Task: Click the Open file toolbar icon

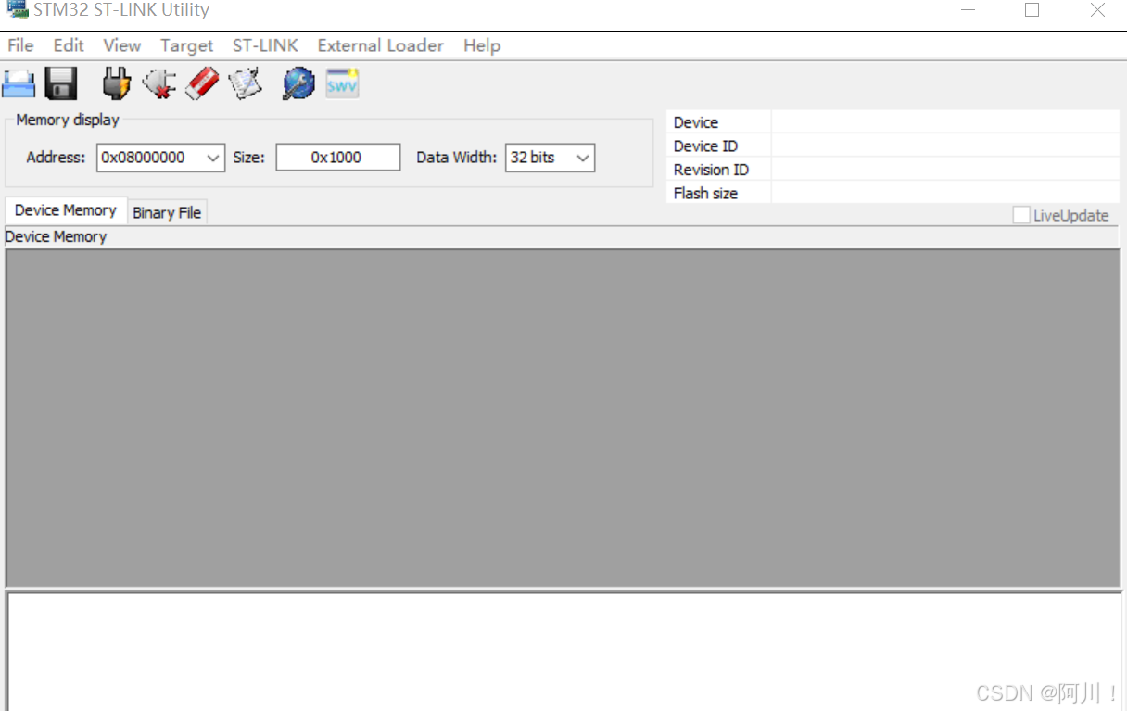Action: point(19,84)
